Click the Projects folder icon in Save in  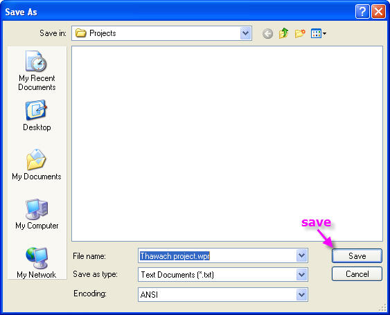[80, 33]
